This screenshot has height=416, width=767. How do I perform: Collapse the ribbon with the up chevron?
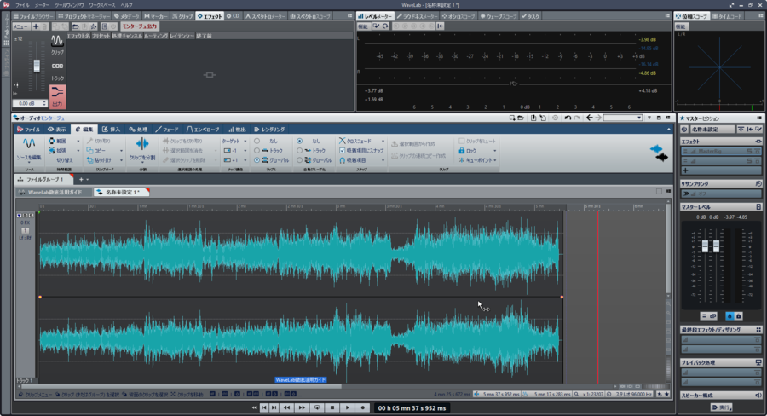point(669,130)
